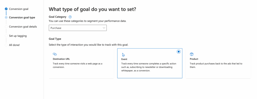Image resolution: width=257 pixels, height=99 pixels.
Task: Click the Conversion goal details step circle
Action: click(x=6, y=27)
